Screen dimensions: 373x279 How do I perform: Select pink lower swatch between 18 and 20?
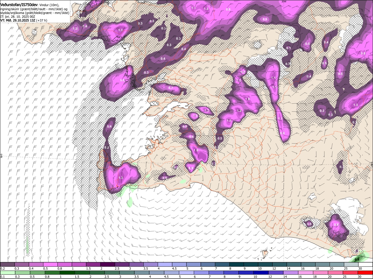tap(321, 273)
